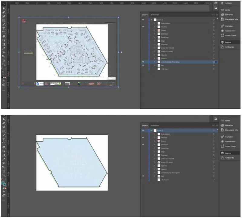Collapse the Level 2 layer in the lower panel
The image size is (242, 218).
tap(151, 130)
